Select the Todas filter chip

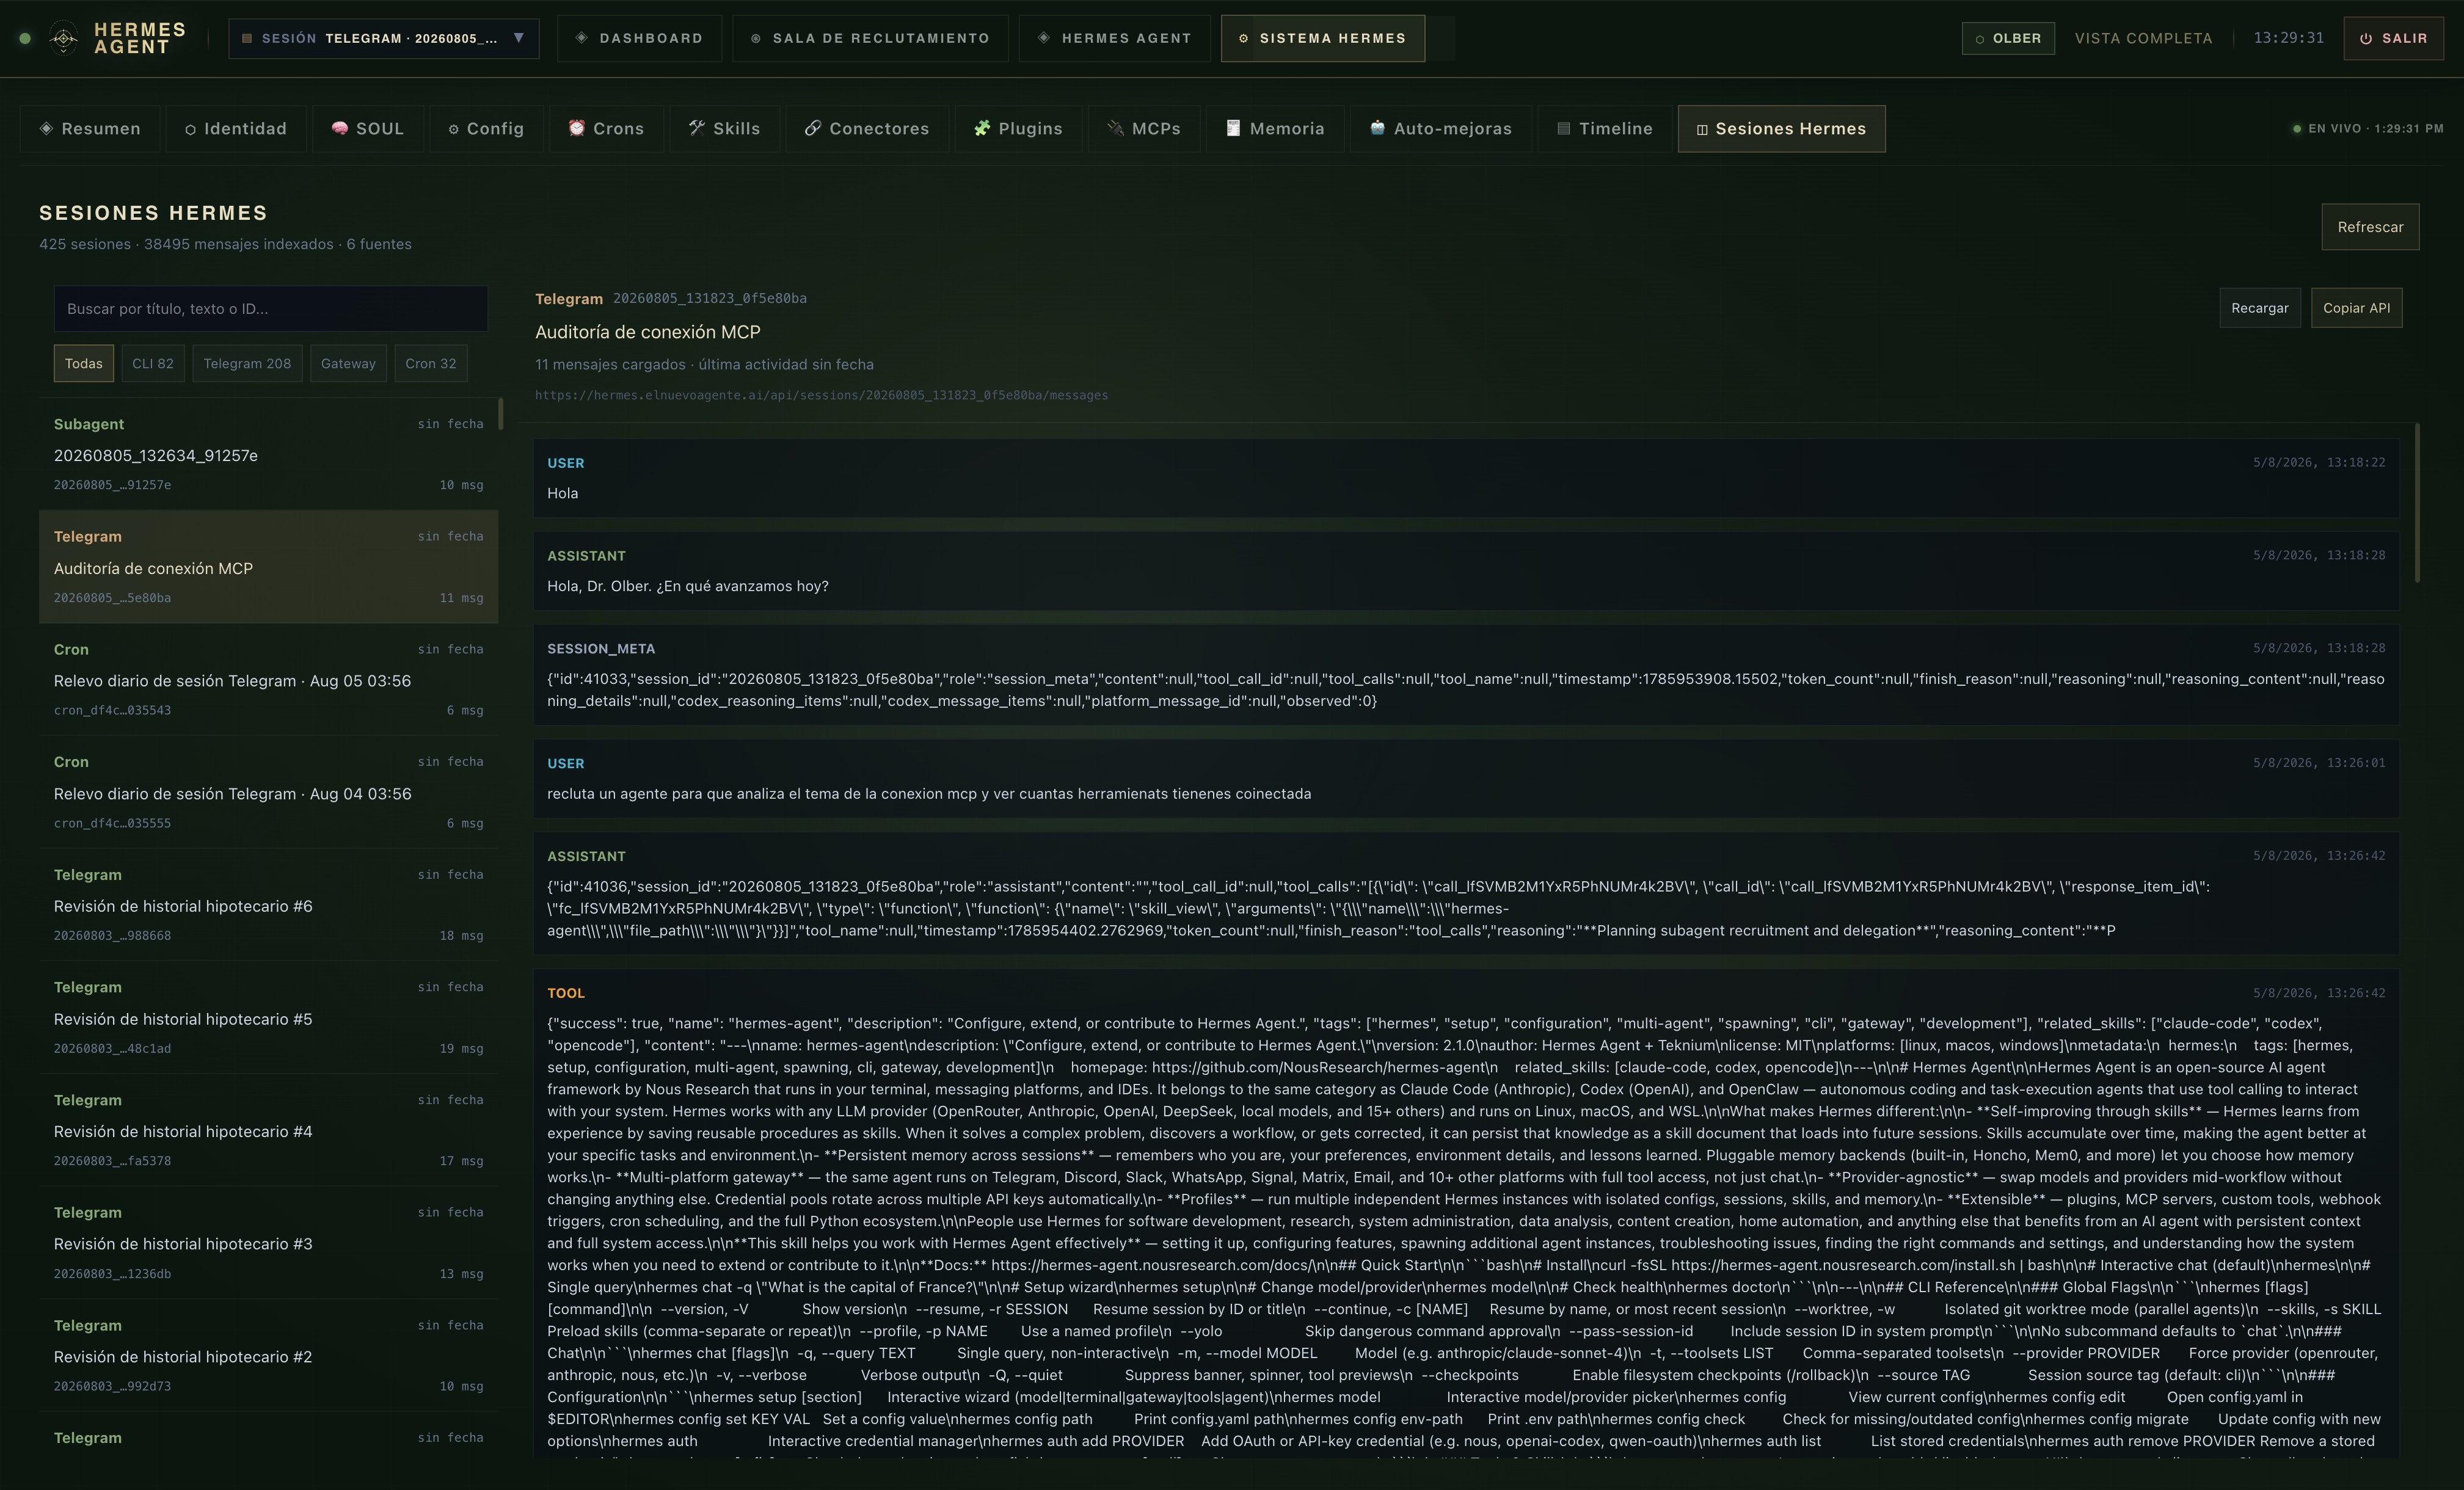click(x=84, y=363)
